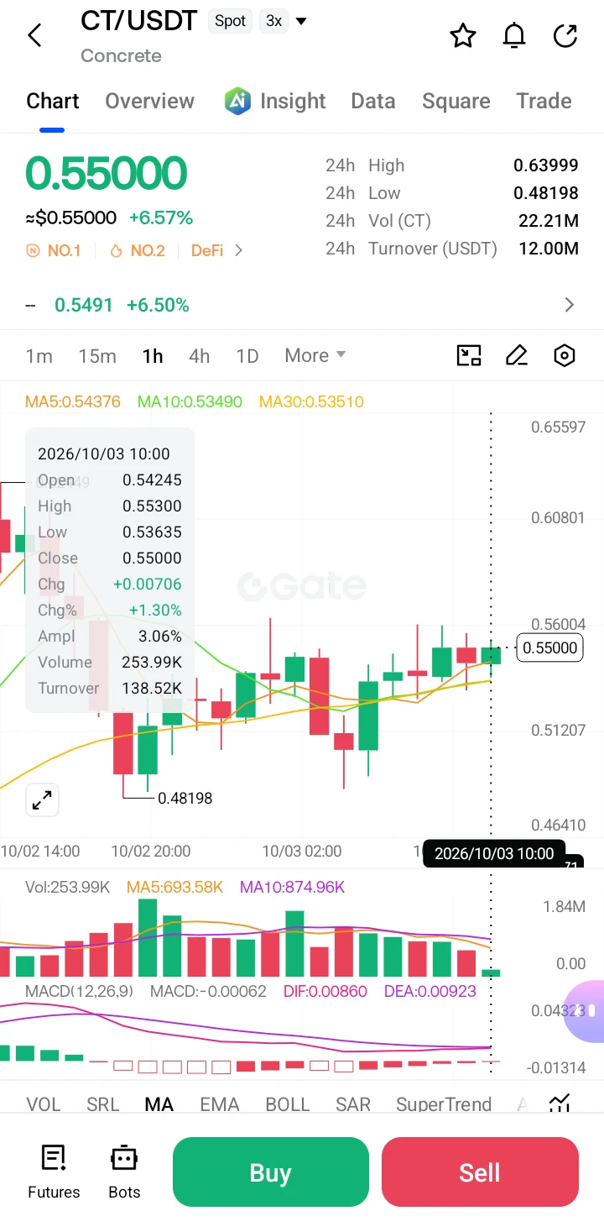Tap the 3x leverage tag
The image size is (604, 1232).
click(x=274, y=21)
